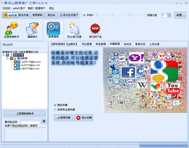Focus the 腾讯验证码 input field
Screen dimensions: 189x148
coord(30,122)
